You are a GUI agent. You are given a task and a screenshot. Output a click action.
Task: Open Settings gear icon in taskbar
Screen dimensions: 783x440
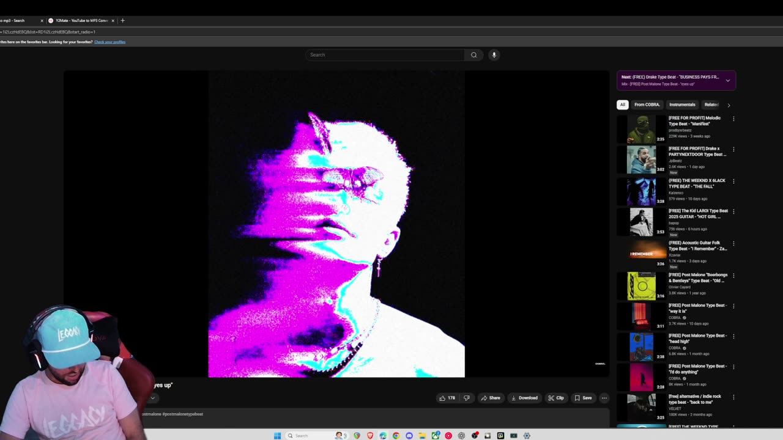click(x=527, y=435)
